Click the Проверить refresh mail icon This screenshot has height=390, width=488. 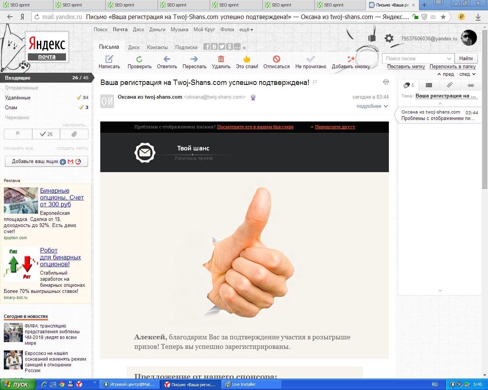click(x=140, y=59)
